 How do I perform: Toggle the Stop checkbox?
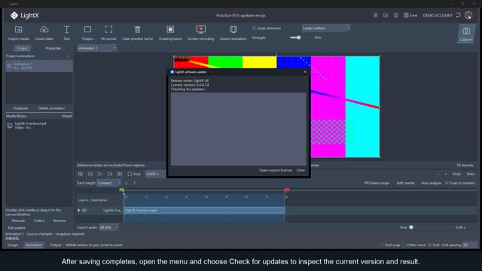130,174
